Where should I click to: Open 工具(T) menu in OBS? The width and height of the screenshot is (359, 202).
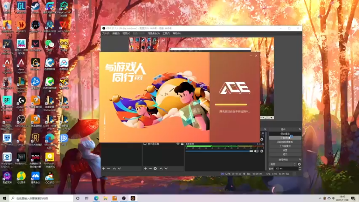click(x=166, y=33)
